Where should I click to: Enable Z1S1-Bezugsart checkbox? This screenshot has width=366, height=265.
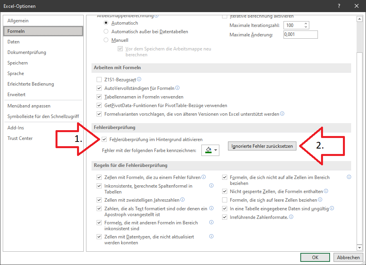99,80
